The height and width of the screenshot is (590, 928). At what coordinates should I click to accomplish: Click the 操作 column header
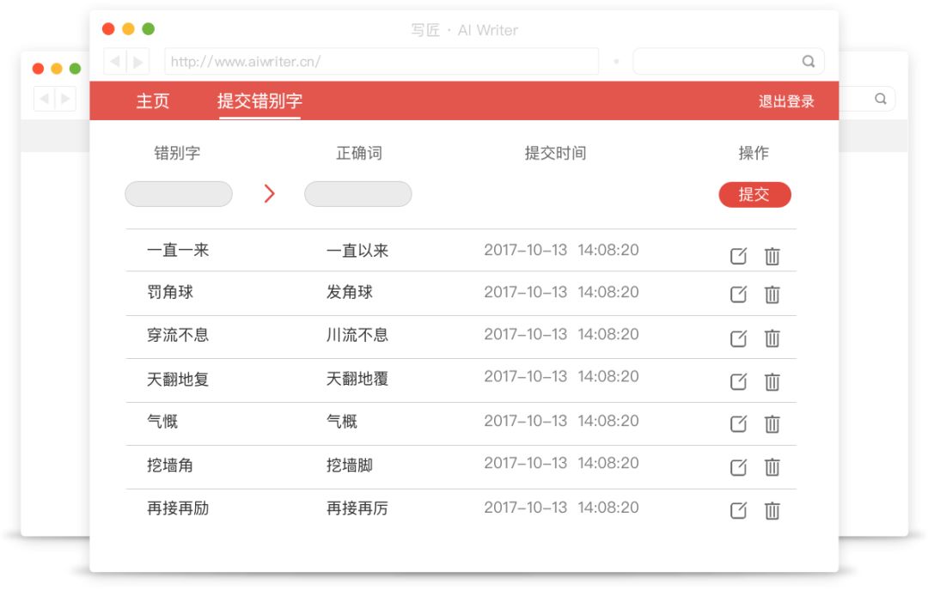(x=754, y=153)
